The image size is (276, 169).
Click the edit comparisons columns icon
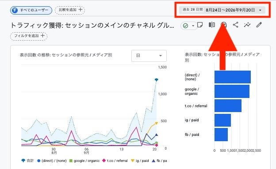point(212,25)
